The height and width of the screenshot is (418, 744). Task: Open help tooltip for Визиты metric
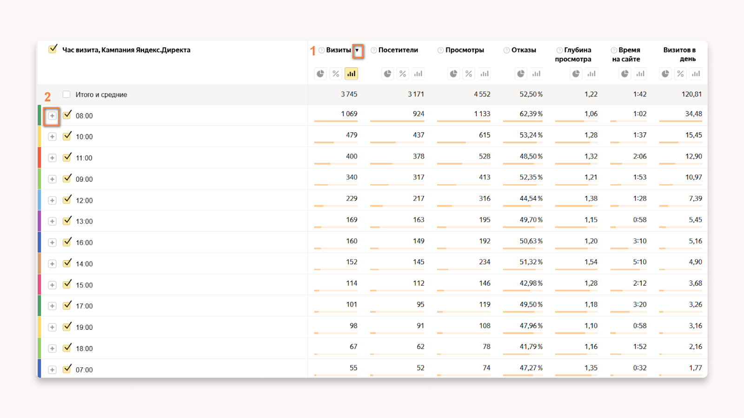pyautogui.click(x=321, y=50)
